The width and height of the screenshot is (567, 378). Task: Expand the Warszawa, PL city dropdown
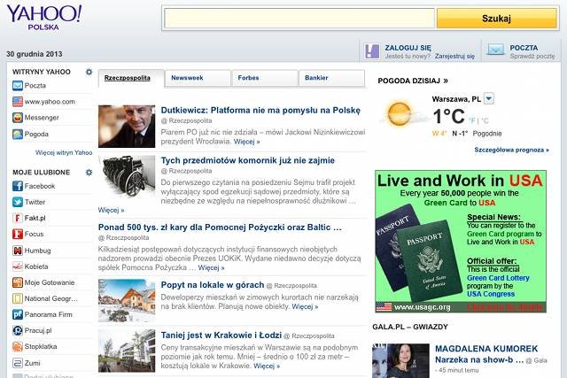coord(488,98)
